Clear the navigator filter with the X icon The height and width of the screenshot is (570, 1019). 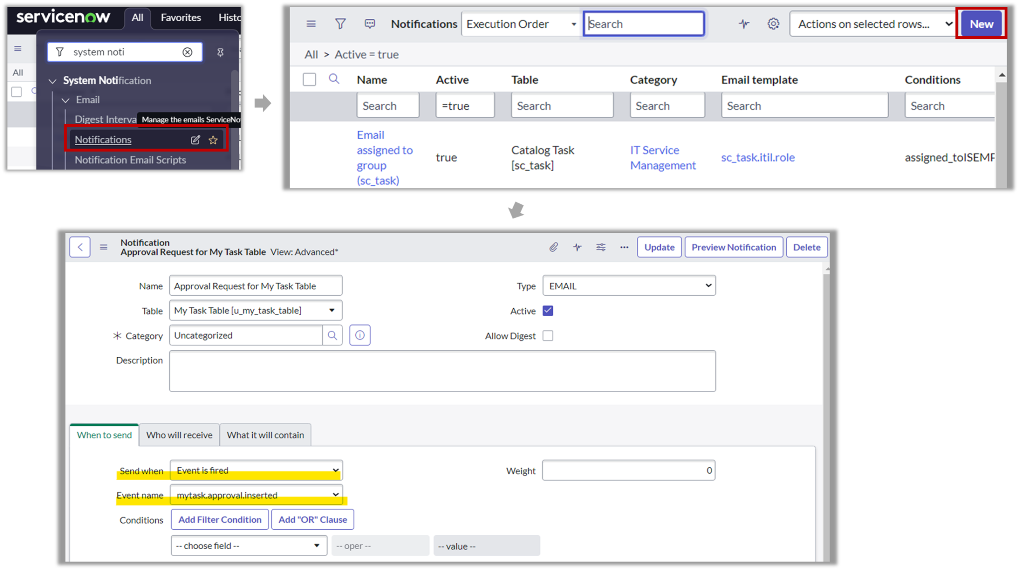[x=188, y=52]
